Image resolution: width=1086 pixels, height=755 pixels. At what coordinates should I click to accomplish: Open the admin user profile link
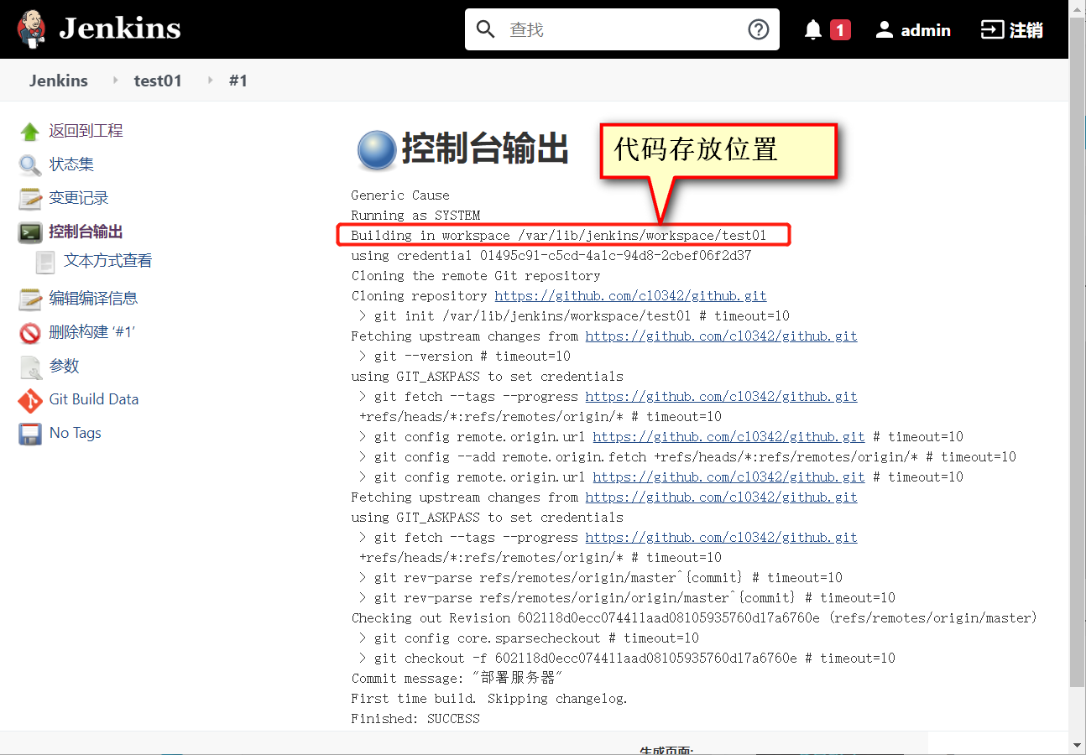[x=926, y=30]
